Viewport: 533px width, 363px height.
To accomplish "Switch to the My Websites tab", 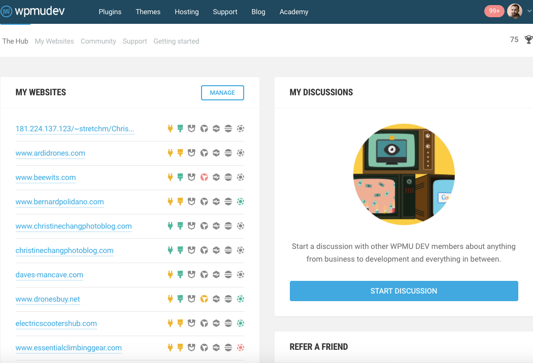I will tap(54, 41).
